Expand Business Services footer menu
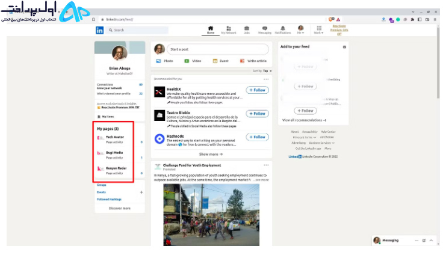The height and width of the screenshot is (255, 446). pos(321,143)
